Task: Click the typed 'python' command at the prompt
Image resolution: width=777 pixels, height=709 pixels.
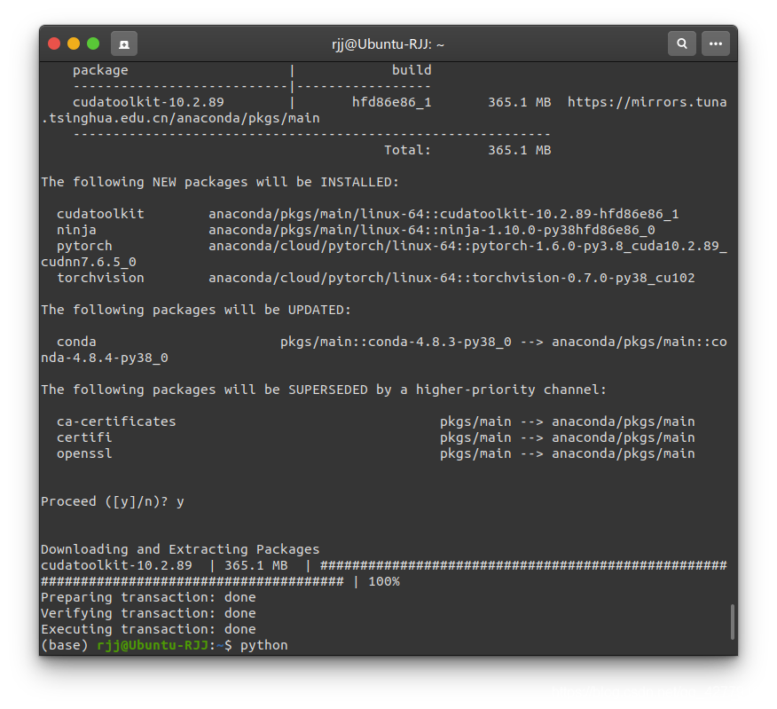Action: (x=263, y=645)
